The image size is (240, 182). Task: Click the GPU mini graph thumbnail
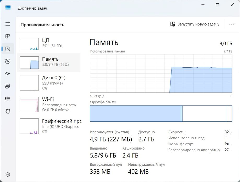(x=30, y=126)
